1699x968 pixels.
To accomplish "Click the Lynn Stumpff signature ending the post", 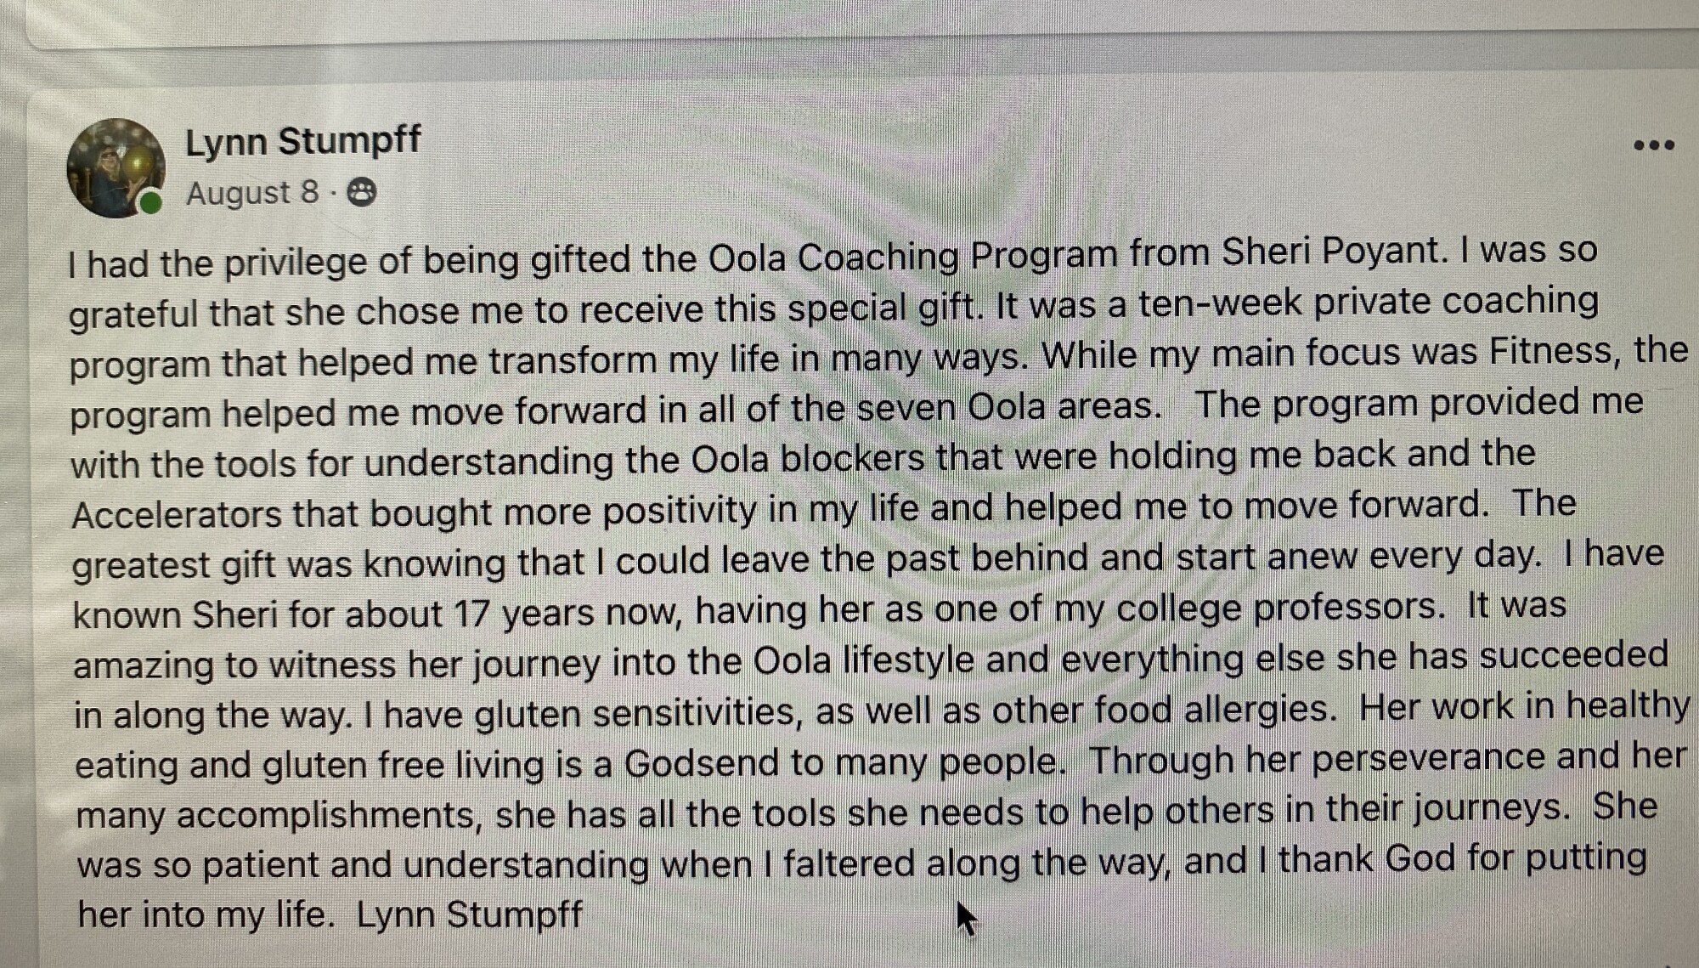I will 470,914.
